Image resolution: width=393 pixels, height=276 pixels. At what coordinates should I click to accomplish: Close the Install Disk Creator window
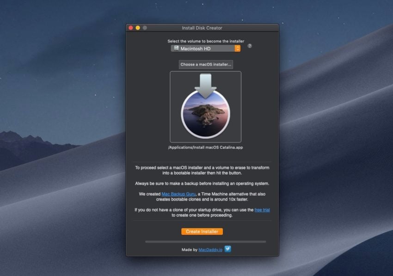click(x=131, y=28)
